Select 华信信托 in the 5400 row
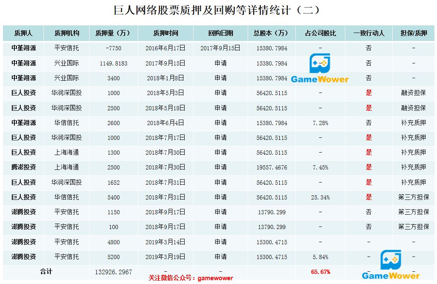 pos(67,197)
